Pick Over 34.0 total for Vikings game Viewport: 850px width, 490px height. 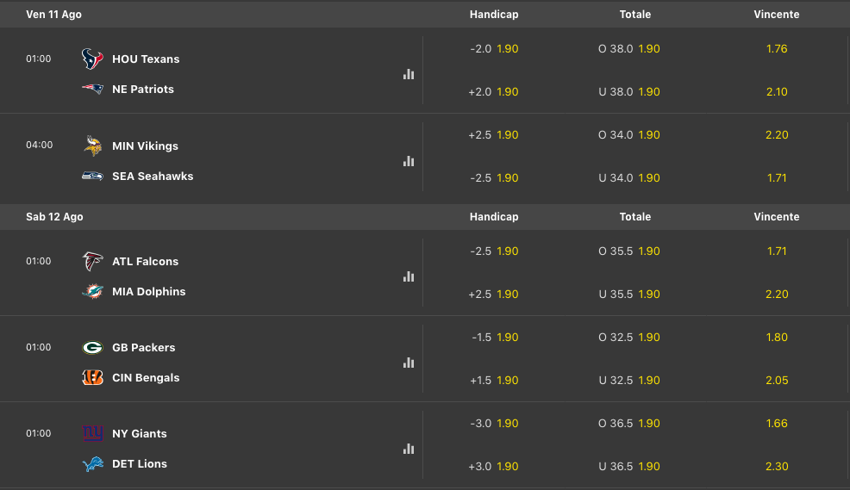(x=648, y=135)
